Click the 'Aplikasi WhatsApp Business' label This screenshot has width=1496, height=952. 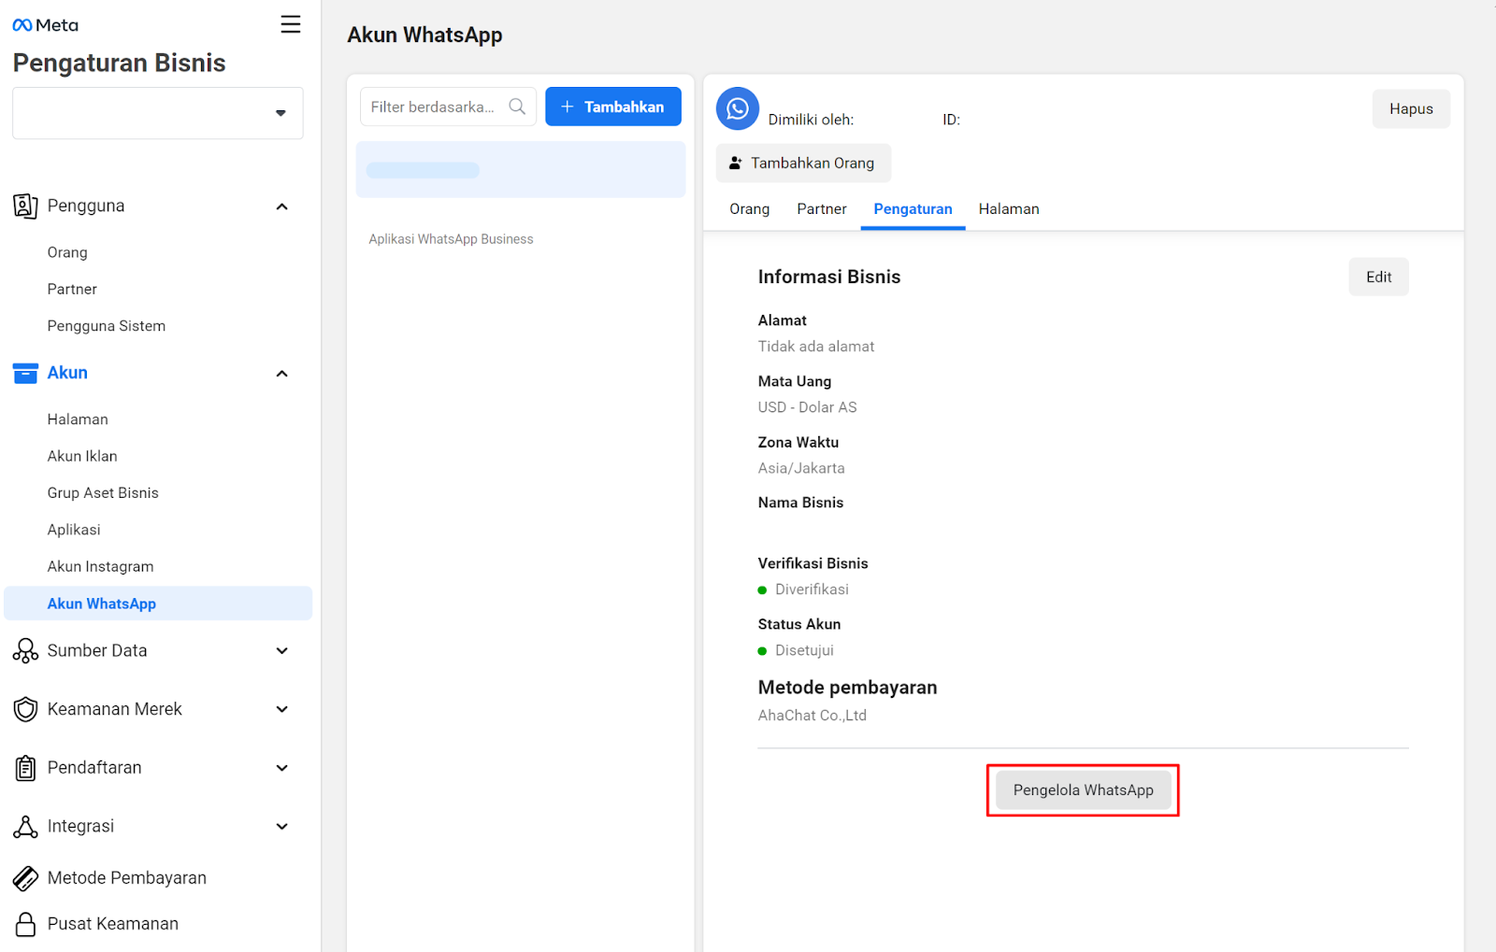point(451,239)
